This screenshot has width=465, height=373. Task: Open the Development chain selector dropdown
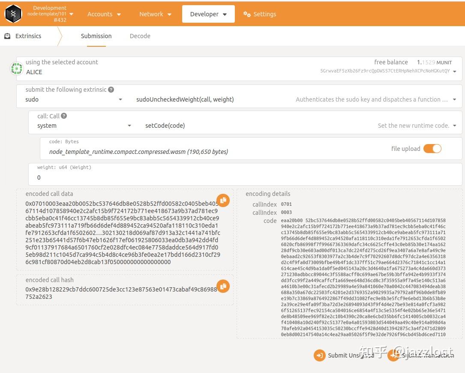coord(51,14)
